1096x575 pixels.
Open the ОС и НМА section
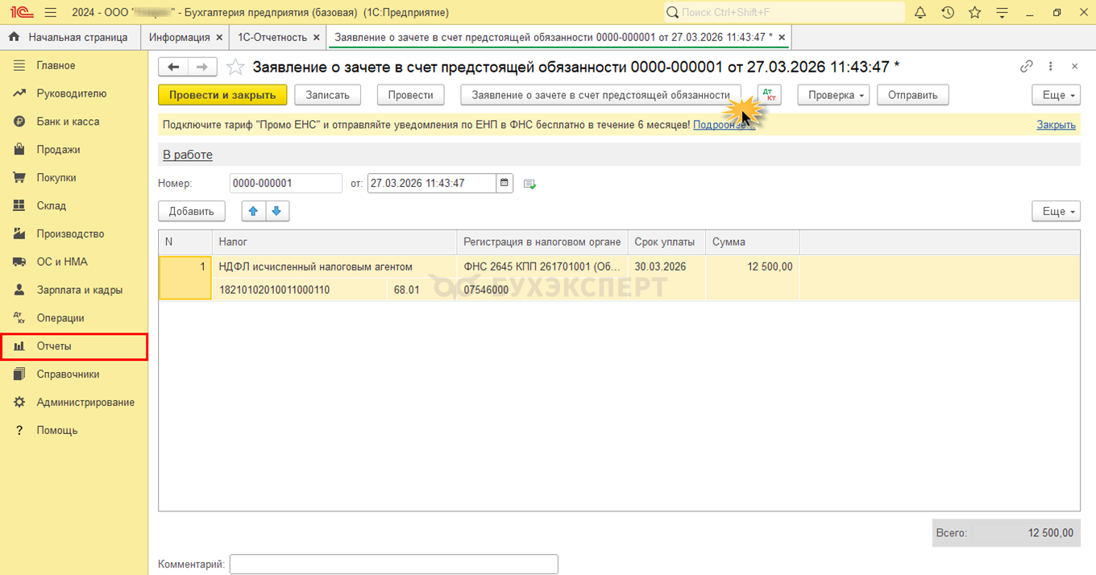[74, 262]
